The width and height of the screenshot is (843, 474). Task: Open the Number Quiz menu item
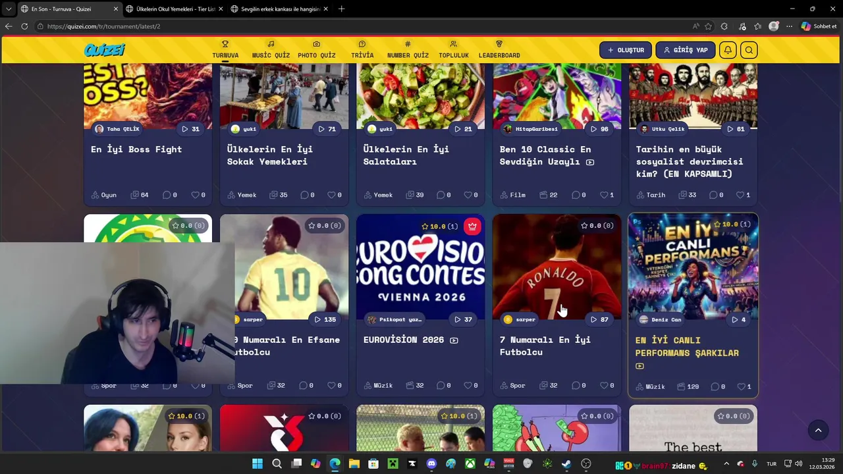click(408, 50)
